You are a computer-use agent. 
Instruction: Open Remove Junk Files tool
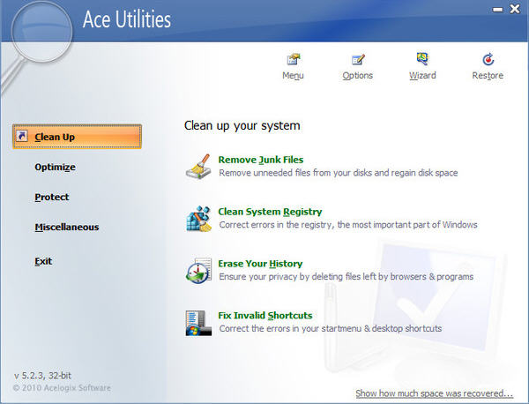(x=261, y=160)
